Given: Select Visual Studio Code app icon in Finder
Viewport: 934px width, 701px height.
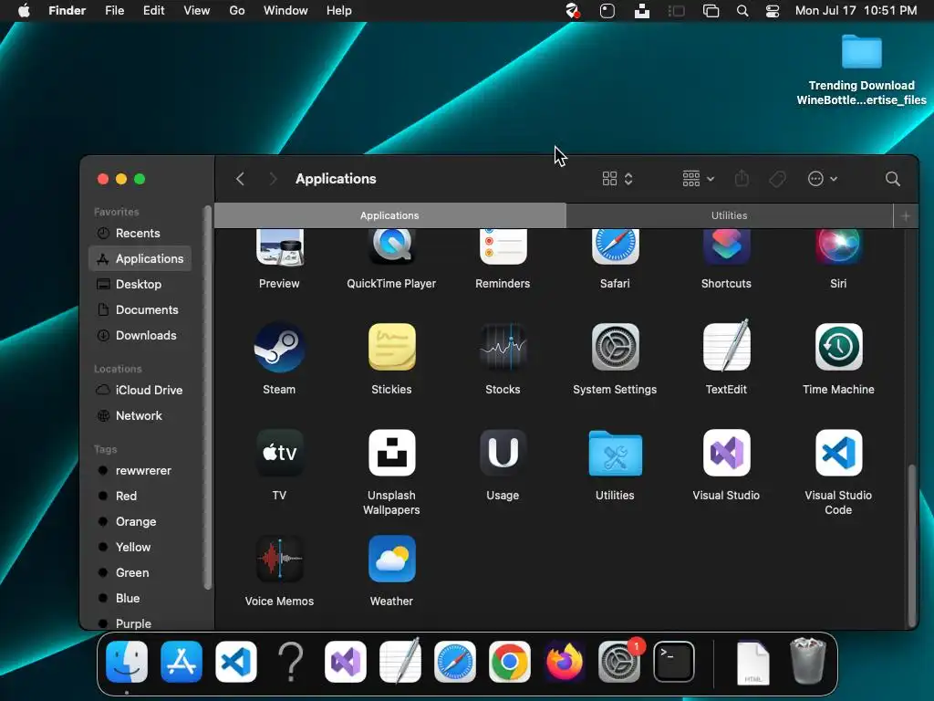Looking at the screenshot, I should 838,453.
